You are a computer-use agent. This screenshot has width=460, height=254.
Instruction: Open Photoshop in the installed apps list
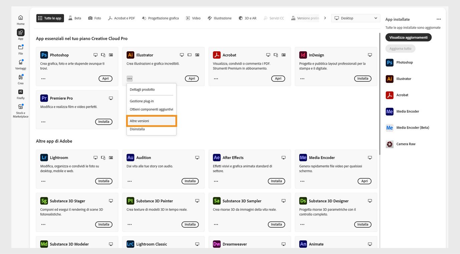coord(400,63)
